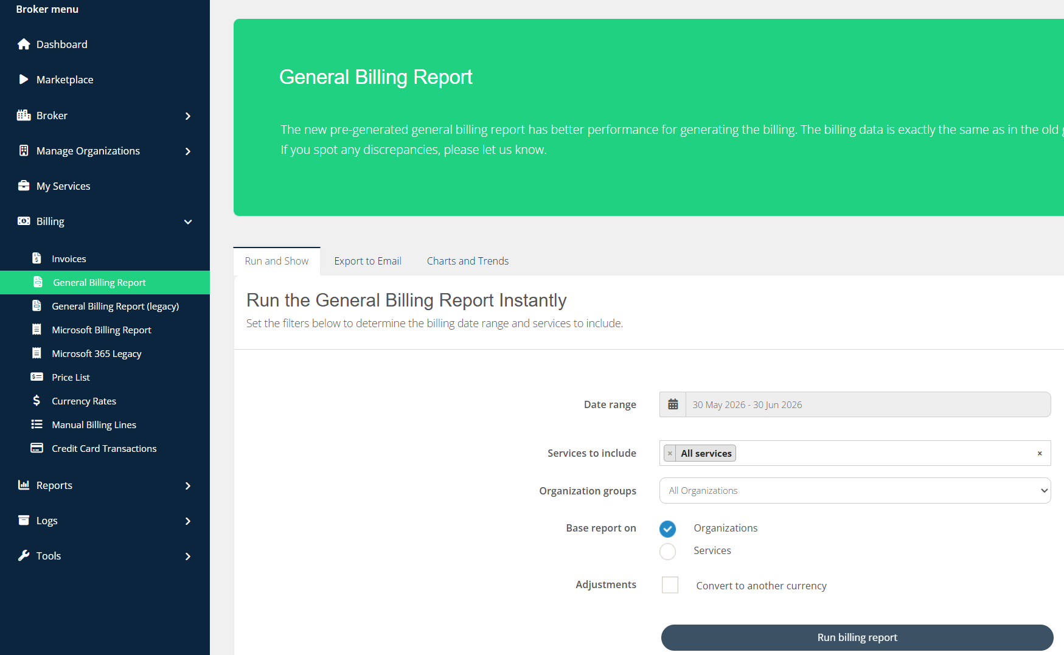Image resolution: width=1064 pixels, height=655 pixels.
Task: Click the Convert to another currency label
Action: click(x=761, y=586)
